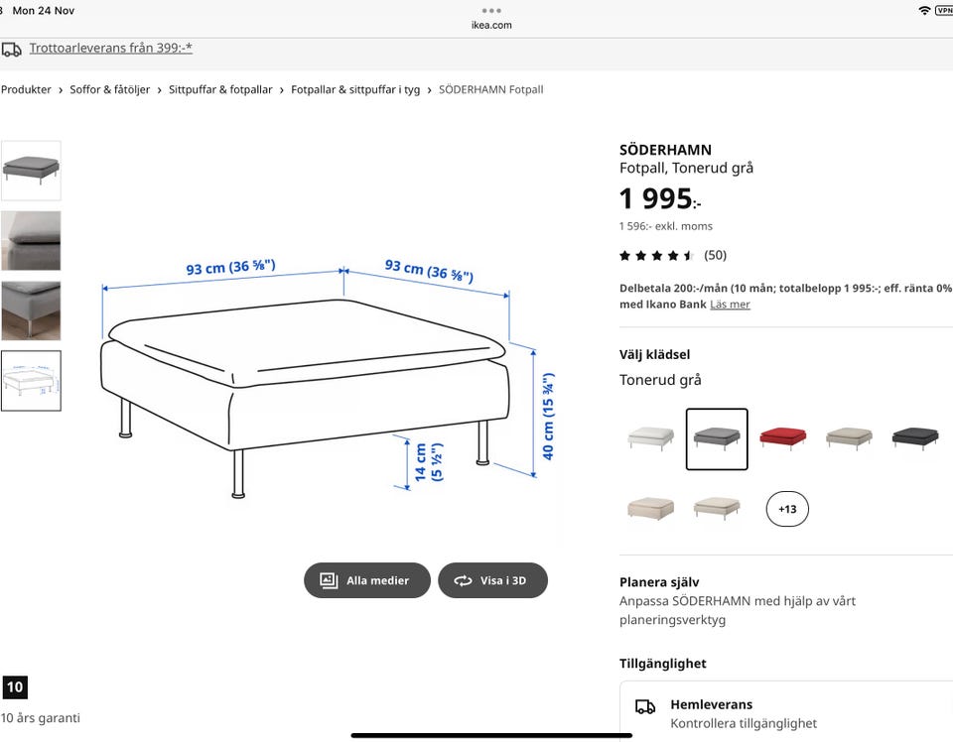The image size is (953, 742).
Task: Navigate to Sittpuffar & fotpallar breadcrumb
Action: point(220,89)
